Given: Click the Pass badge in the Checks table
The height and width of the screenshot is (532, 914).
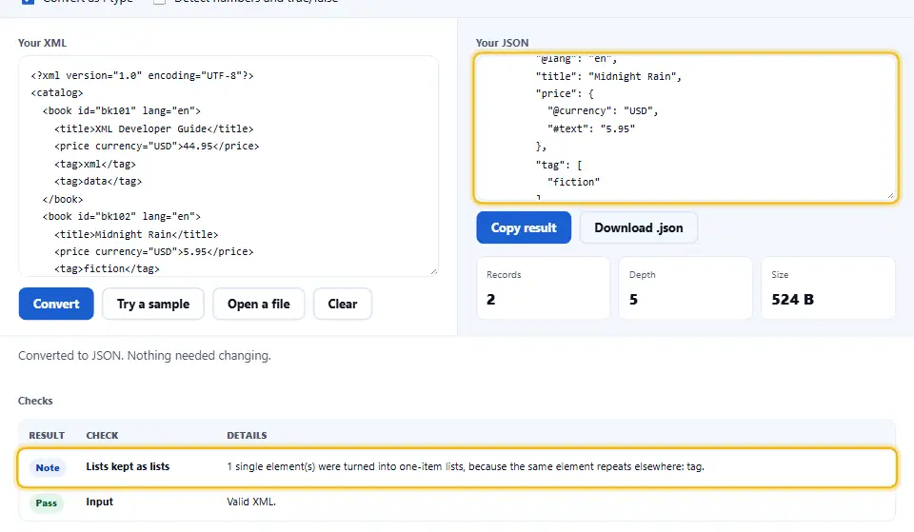Looking at the screenshot, I should coord(47,502).
